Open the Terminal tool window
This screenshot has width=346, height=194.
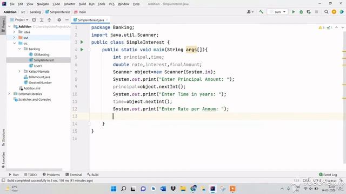click(74, 175)
